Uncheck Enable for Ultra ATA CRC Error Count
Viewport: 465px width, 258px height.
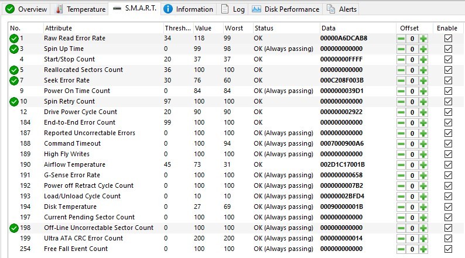coord(449,239)
